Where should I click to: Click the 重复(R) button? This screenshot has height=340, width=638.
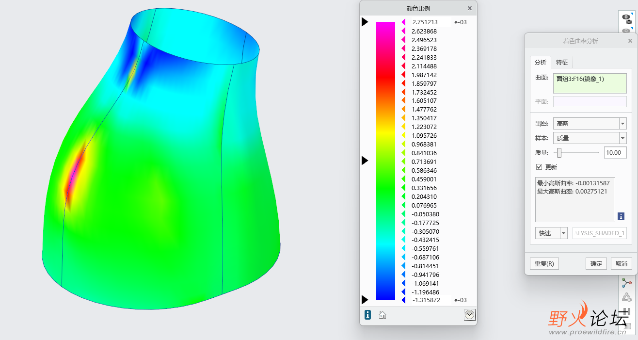(544, 263)
